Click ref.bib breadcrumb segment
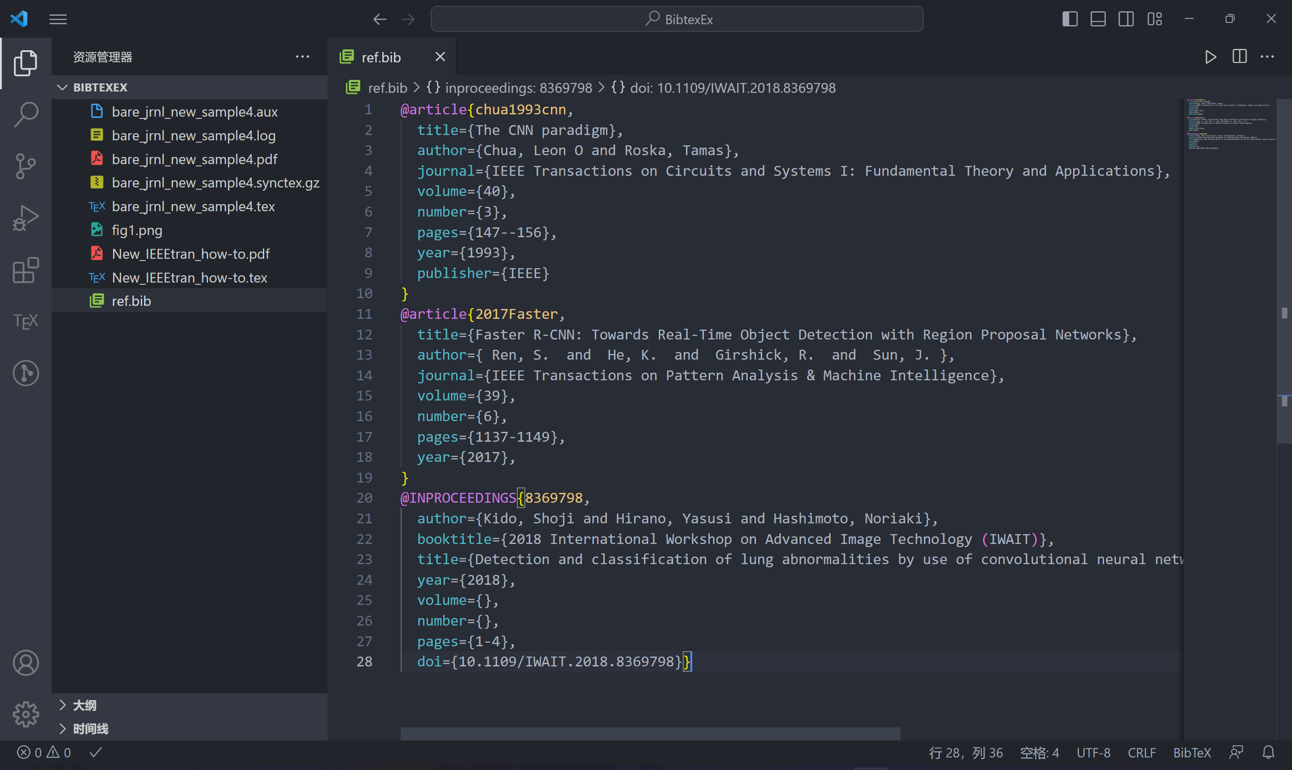Screen dimensions: 1292x770 (377, 88)
